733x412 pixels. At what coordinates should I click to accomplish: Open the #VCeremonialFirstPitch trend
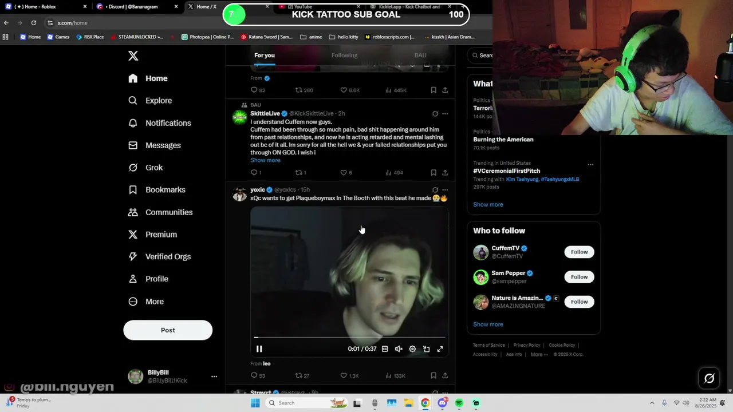pos(506,171)
